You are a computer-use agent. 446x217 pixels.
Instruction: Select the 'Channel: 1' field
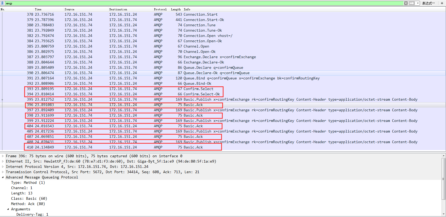click(x=22, y=188)
